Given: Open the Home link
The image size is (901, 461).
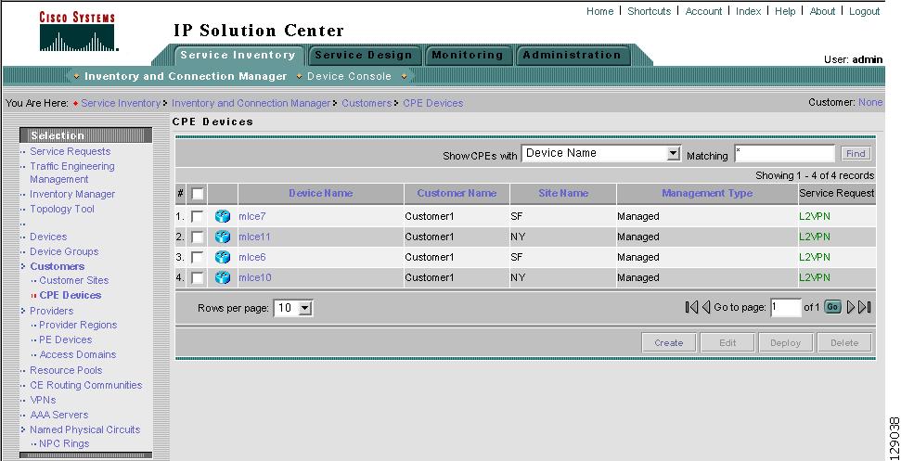Looking at the screenshot, I should tap(600, 11).
